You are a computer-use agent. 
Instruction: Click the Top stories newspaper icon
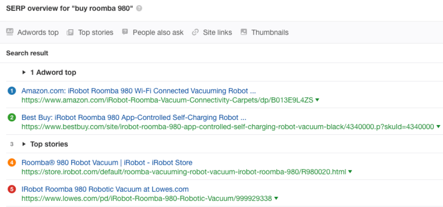70,32
